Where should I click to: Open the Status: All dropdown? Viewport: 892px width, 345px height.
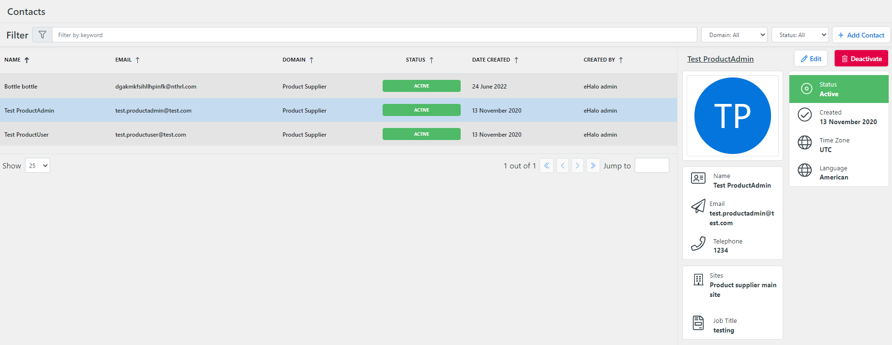(800, 35)
